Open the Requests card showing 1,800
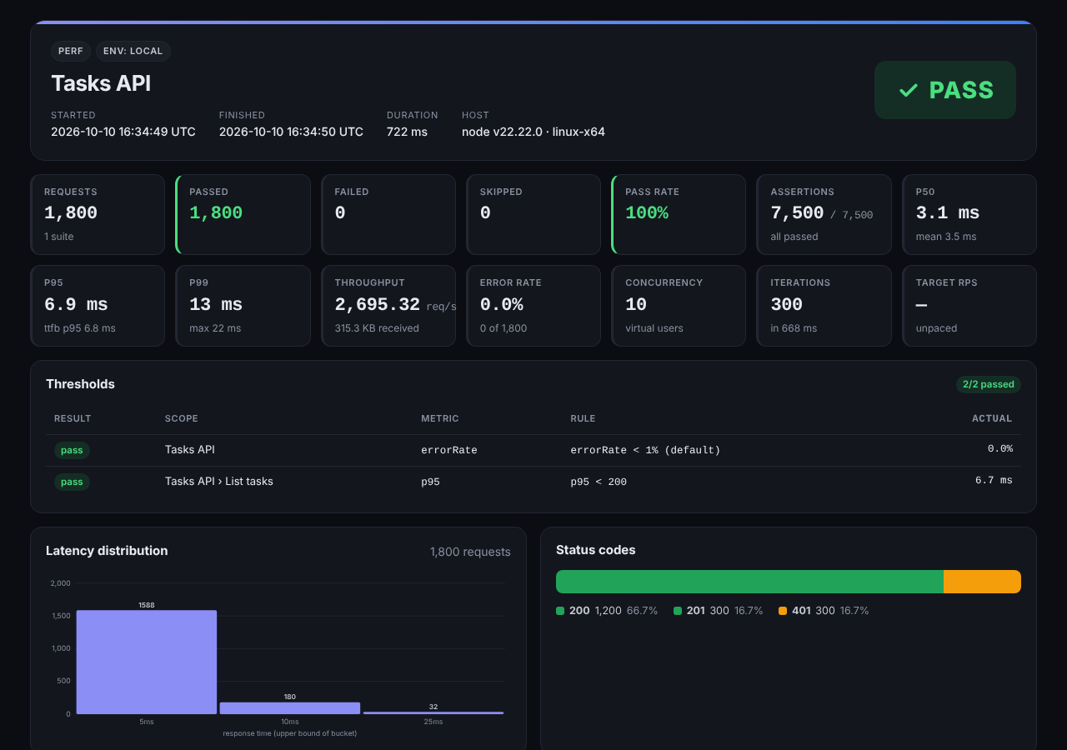This screenshot has height=750, width=1067. click(98, 214)
